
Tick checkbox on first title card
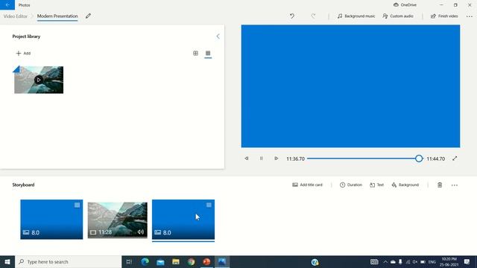pos(77,205)
